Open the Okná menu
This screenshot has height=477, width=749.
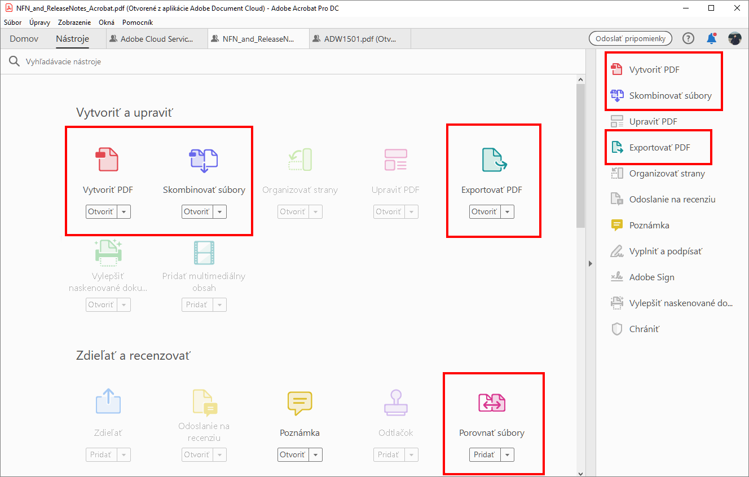point(107,23)
